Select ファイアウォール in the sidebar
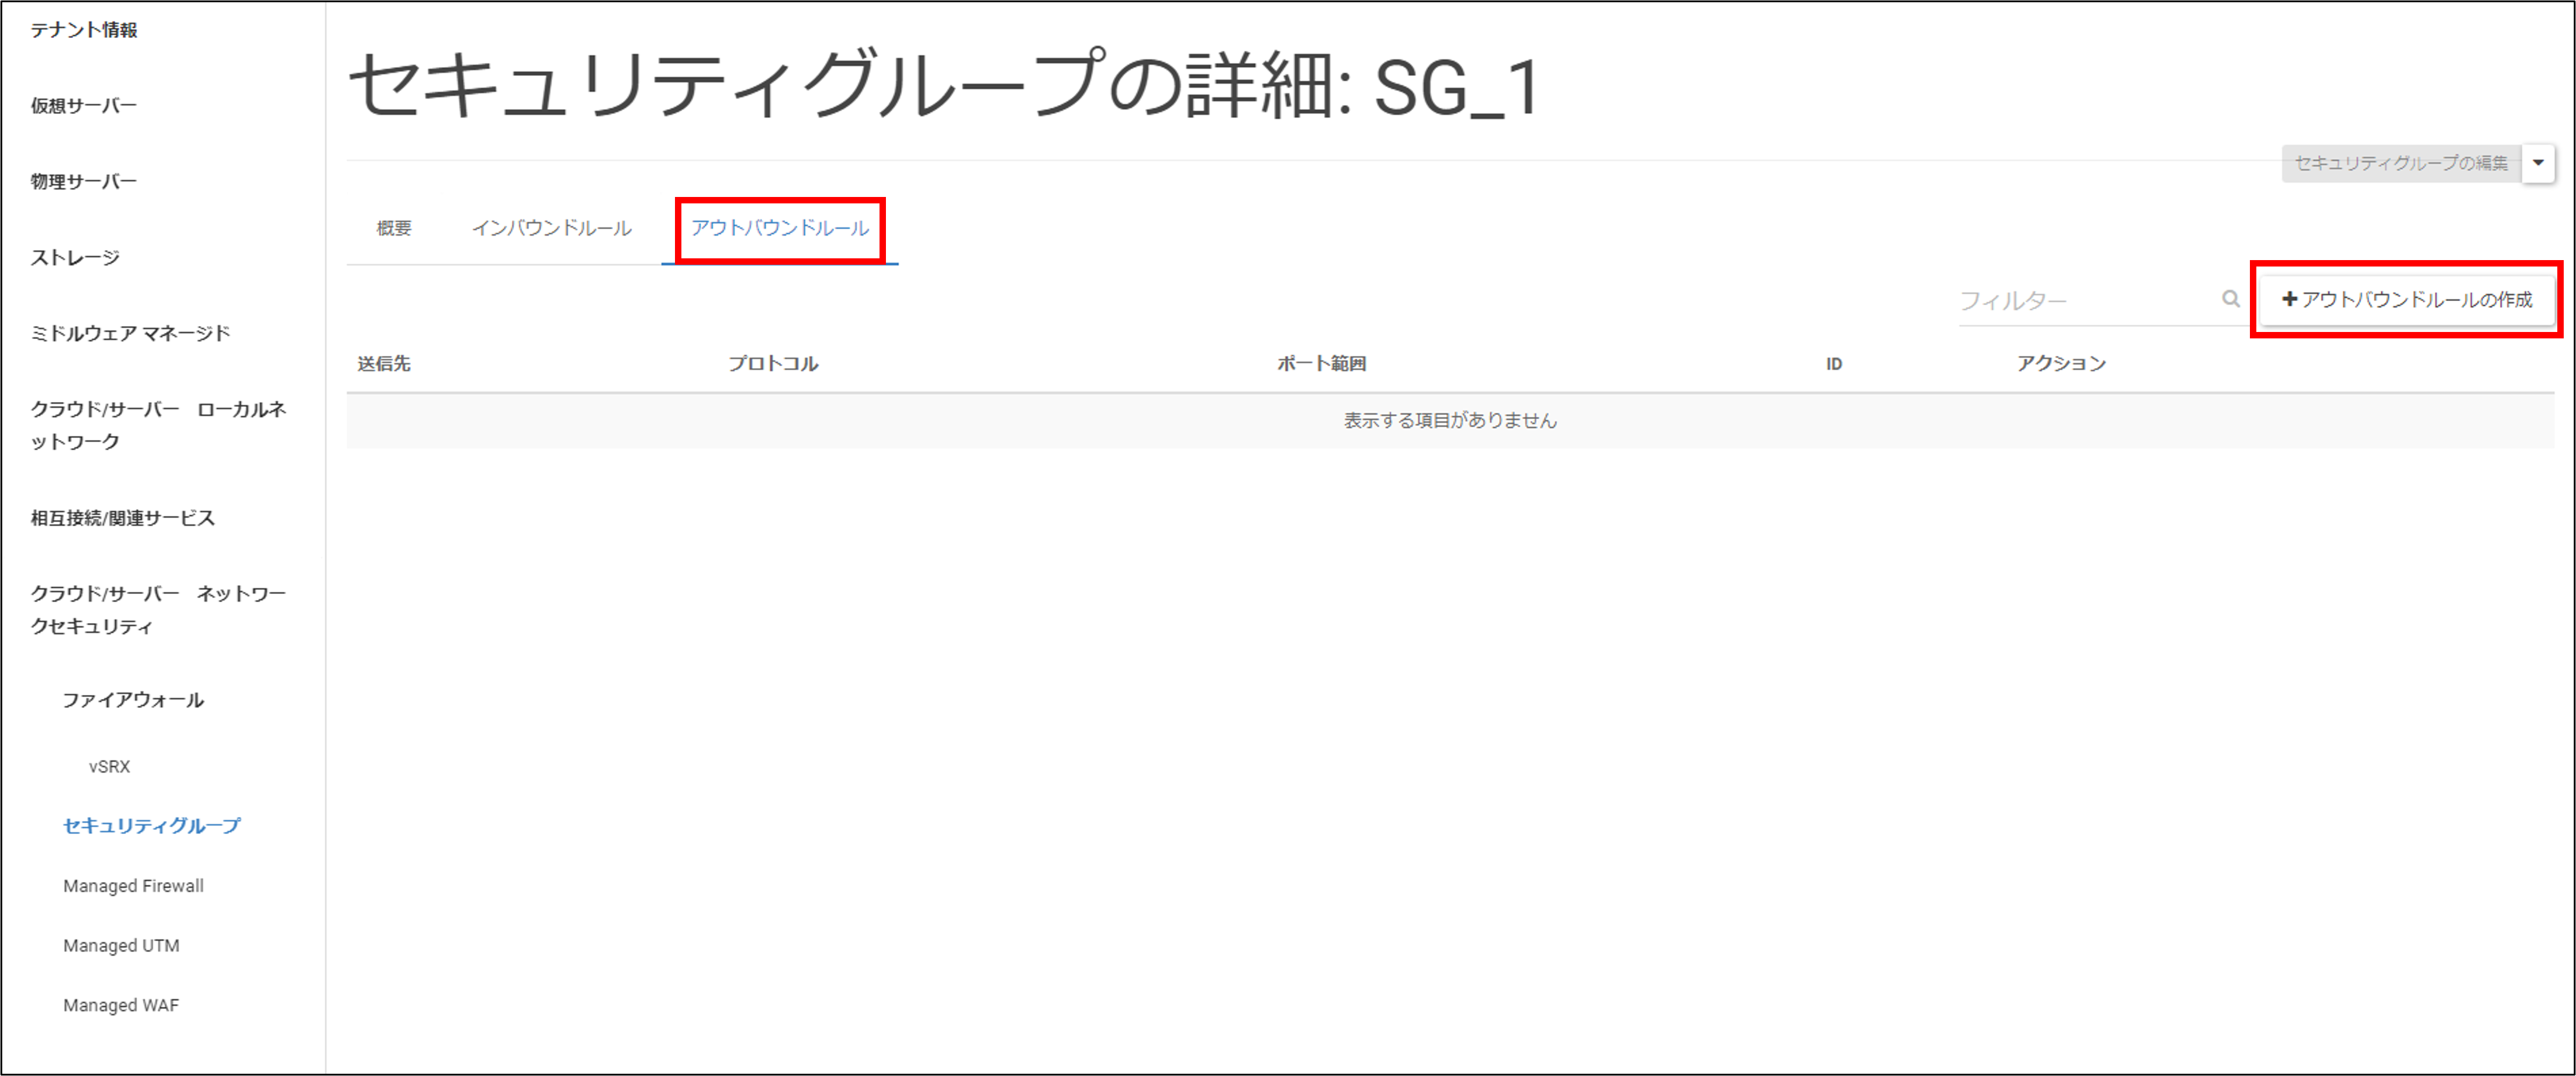Screen dimensions: 2576x1076 [133, 700]
